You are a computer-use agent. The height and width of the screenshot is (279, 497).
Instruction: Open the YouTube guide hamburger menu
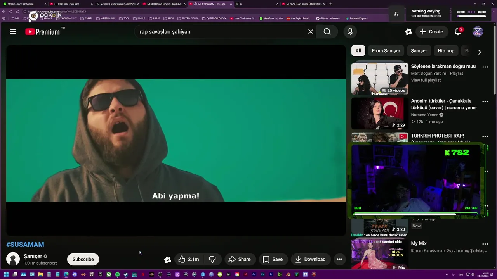coord(13,32)
